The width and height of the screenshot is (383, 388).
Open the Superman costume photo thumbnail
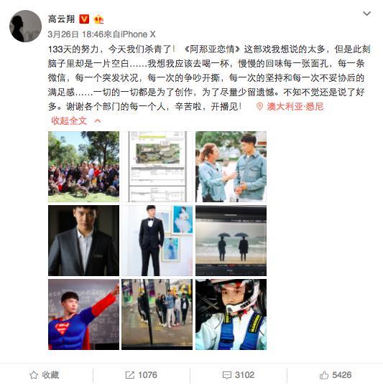(83, 314)
